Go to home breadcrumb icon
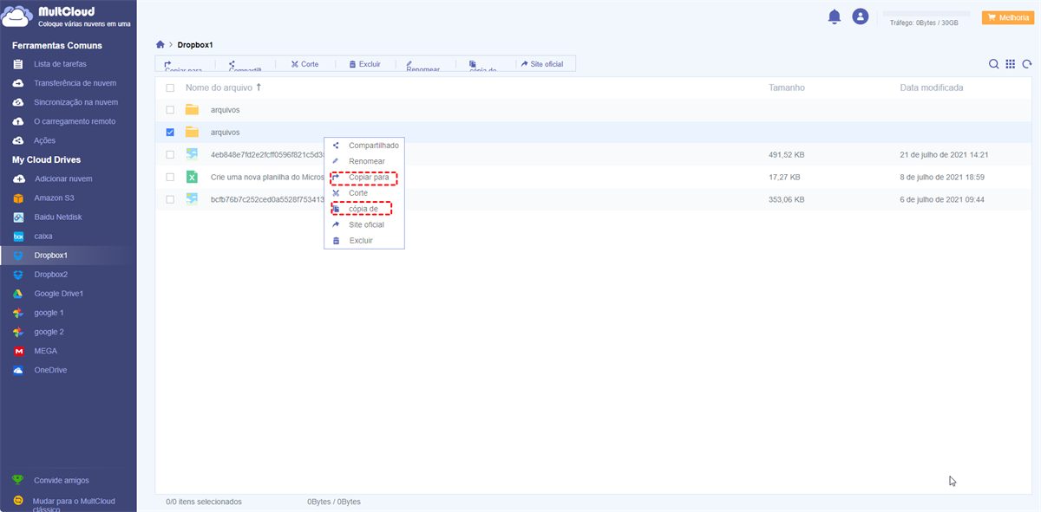This screenshot has height=512, width=1041. click(160, 44)
